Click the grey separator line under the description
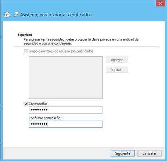 86,47
